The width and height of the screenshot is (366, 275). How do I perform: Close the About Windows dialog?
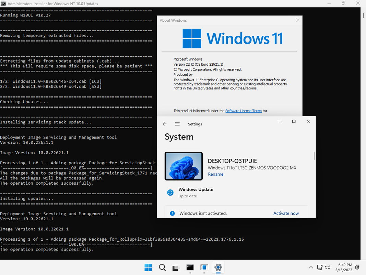click(x=298, y=20)
